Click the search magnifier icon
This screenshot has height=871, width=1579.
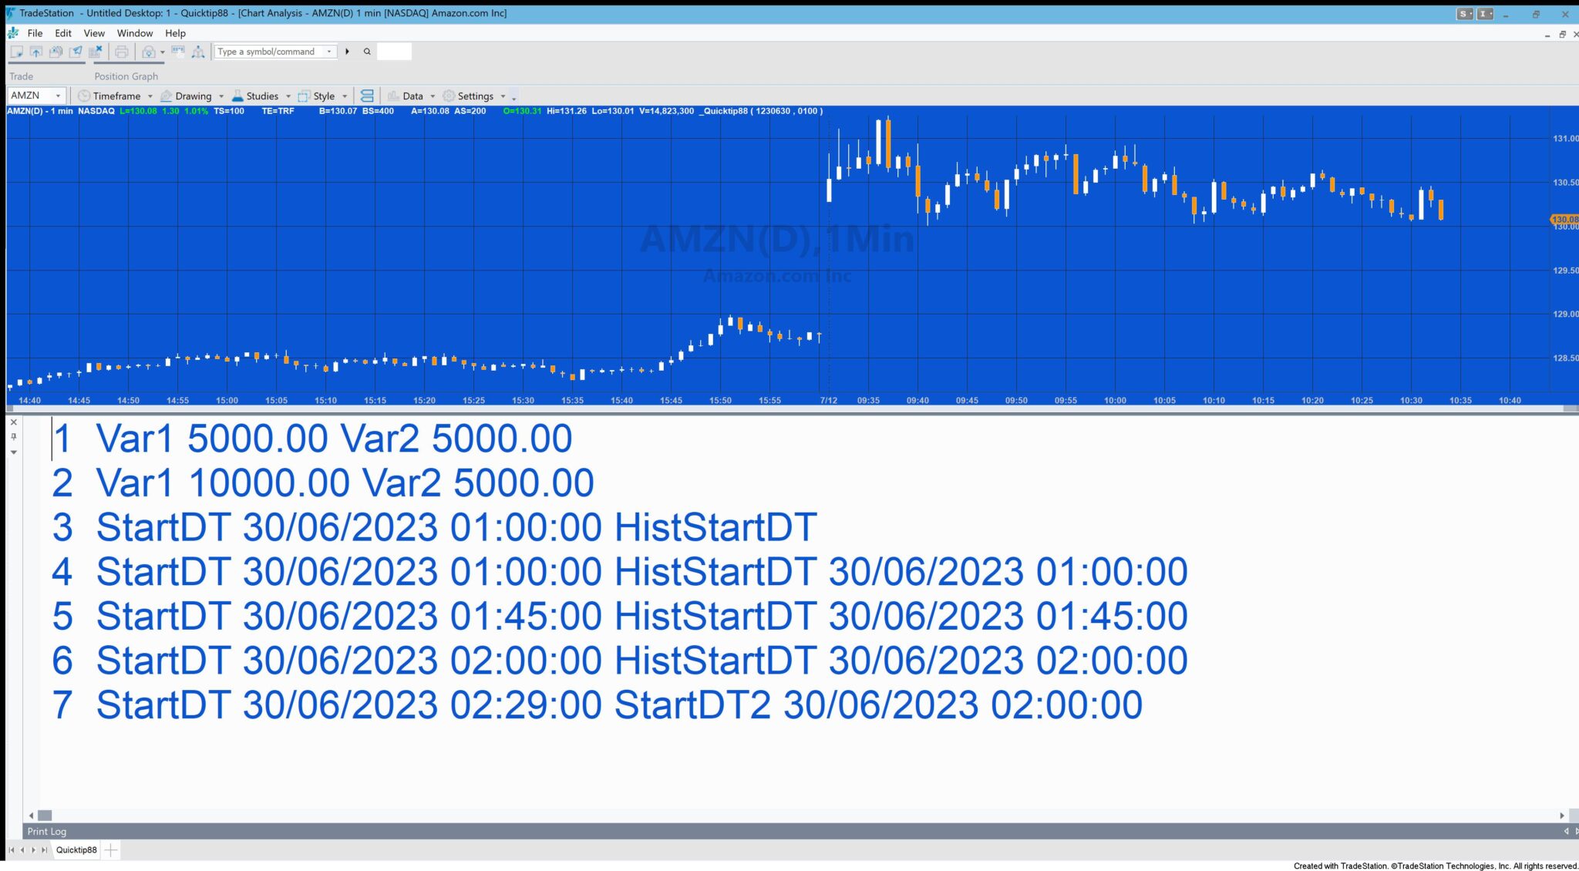(x=368, y=52)
